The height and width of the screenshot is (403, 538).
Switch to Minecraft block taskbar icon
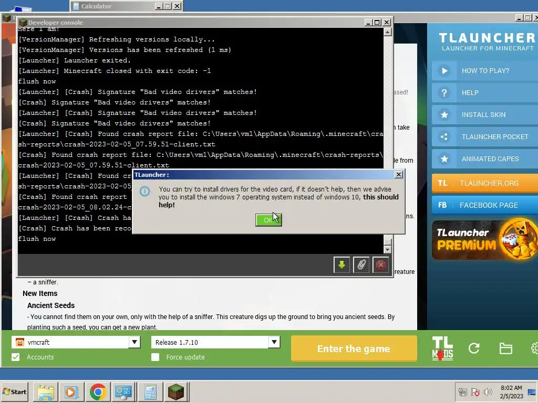[x=176, y=392]
